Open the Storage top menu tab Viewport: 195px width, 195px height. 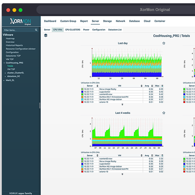coord(107,21)
